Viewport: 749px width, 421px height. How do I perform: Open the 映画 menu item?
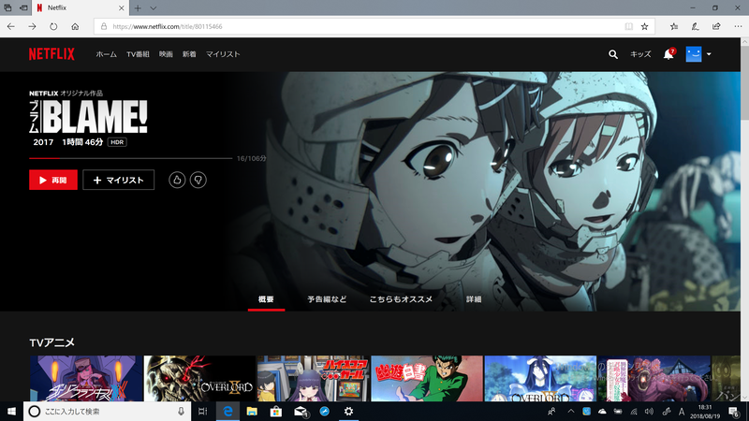pos(166,54)
